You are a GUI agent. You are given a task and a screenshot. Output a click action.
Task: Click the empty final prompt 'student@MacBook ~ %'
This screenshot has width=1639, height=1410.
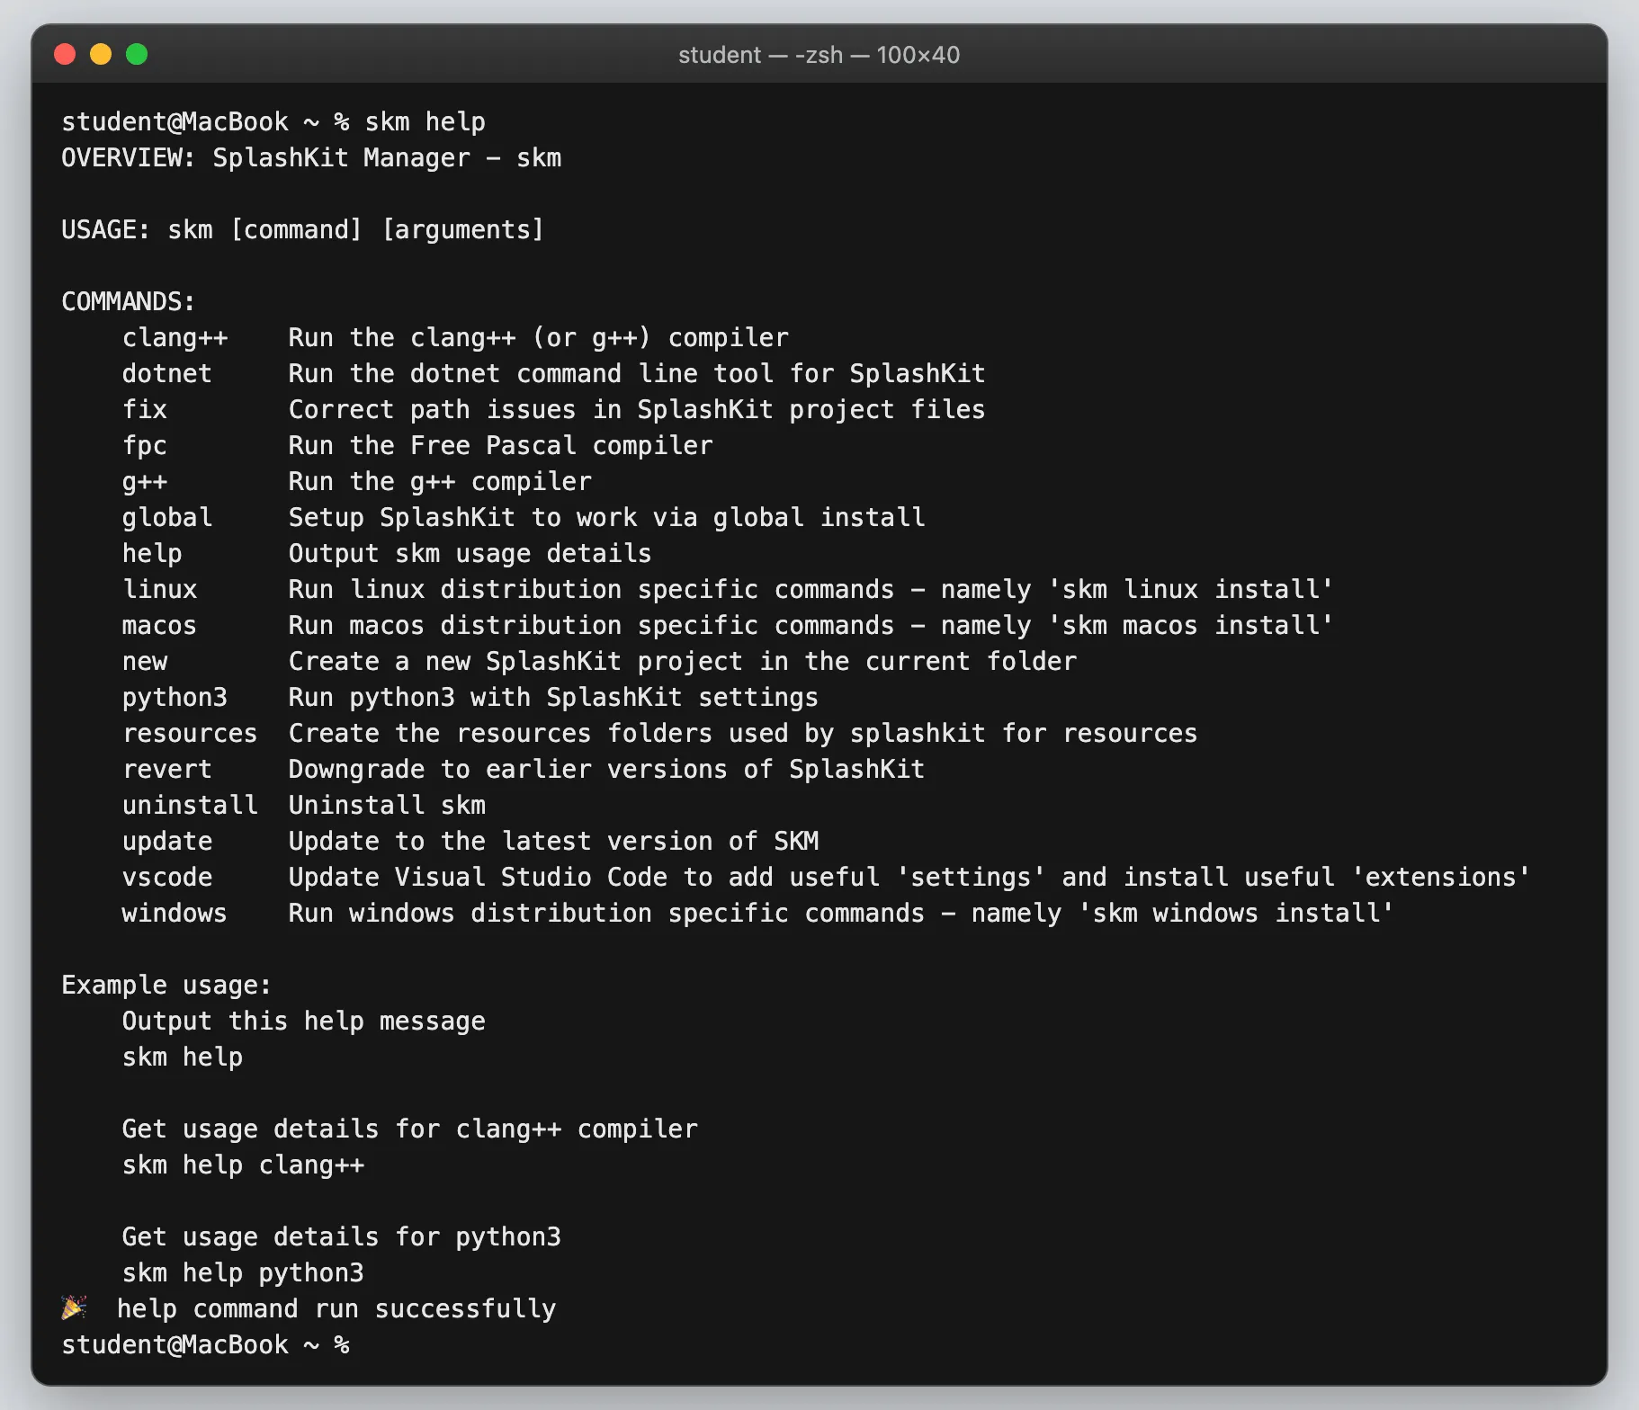[x=205, y=1345]
